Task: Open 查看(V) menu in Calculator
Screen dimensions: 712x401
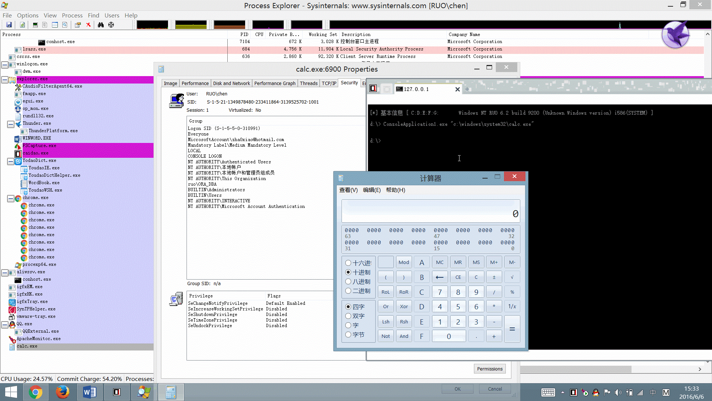Action: pyautogui.click(x=348, y=190)
